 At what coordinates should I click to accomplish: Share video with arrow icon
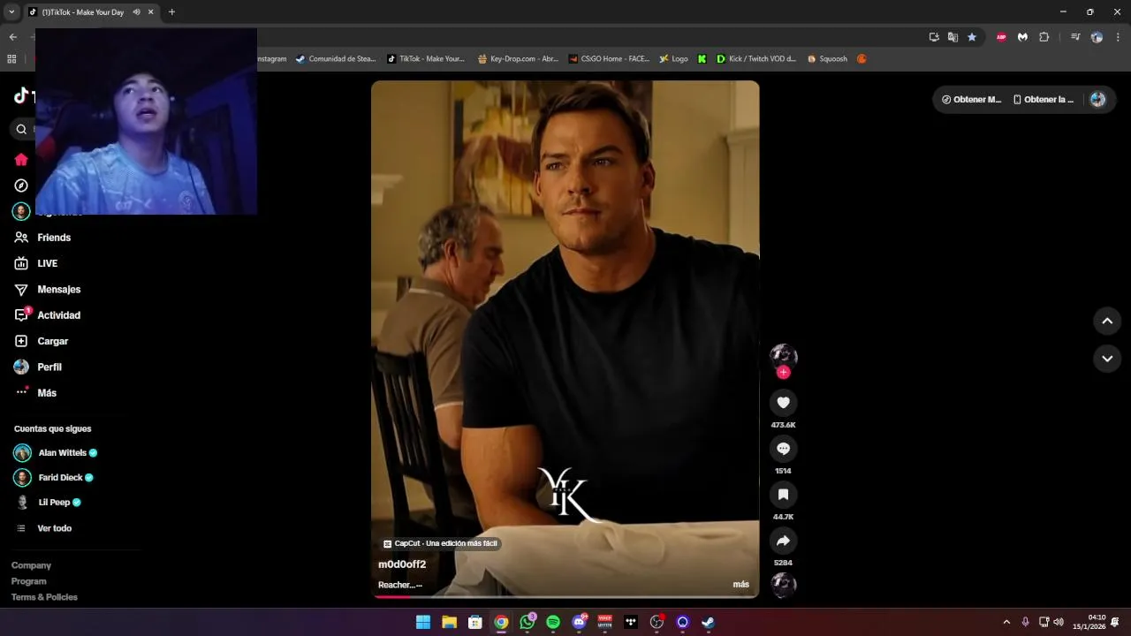point(783,541)
